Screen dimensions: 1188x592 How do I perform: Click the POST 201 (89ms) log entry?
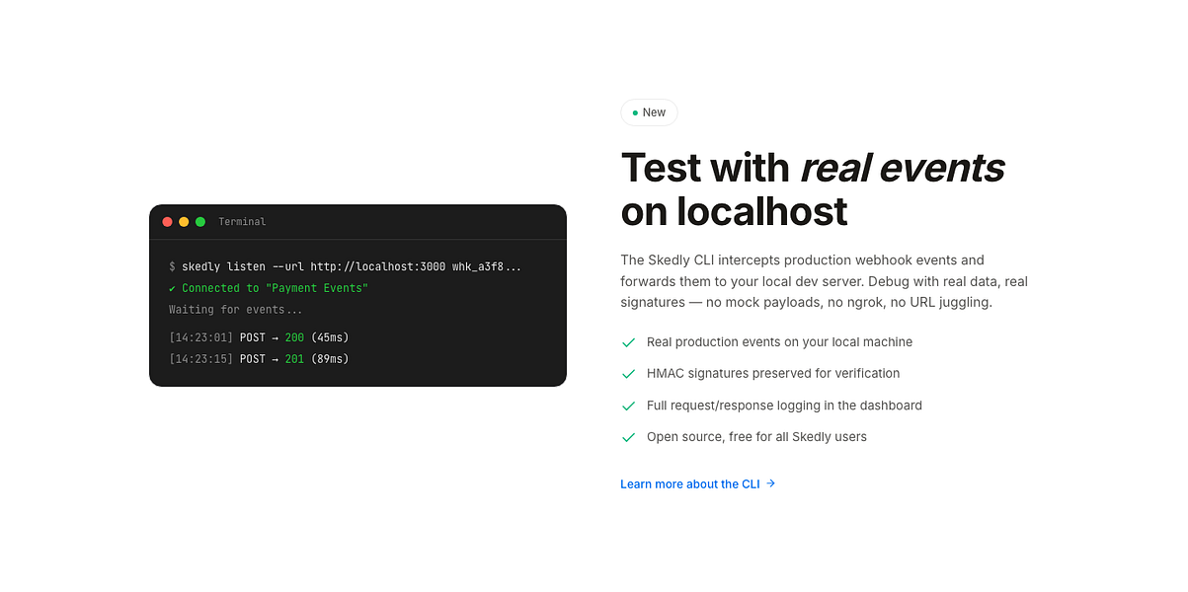[x=259, y=359]
